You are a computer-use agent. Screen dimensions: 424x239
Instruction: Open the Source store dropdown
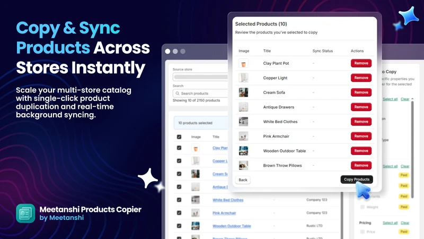pos(200,77)
